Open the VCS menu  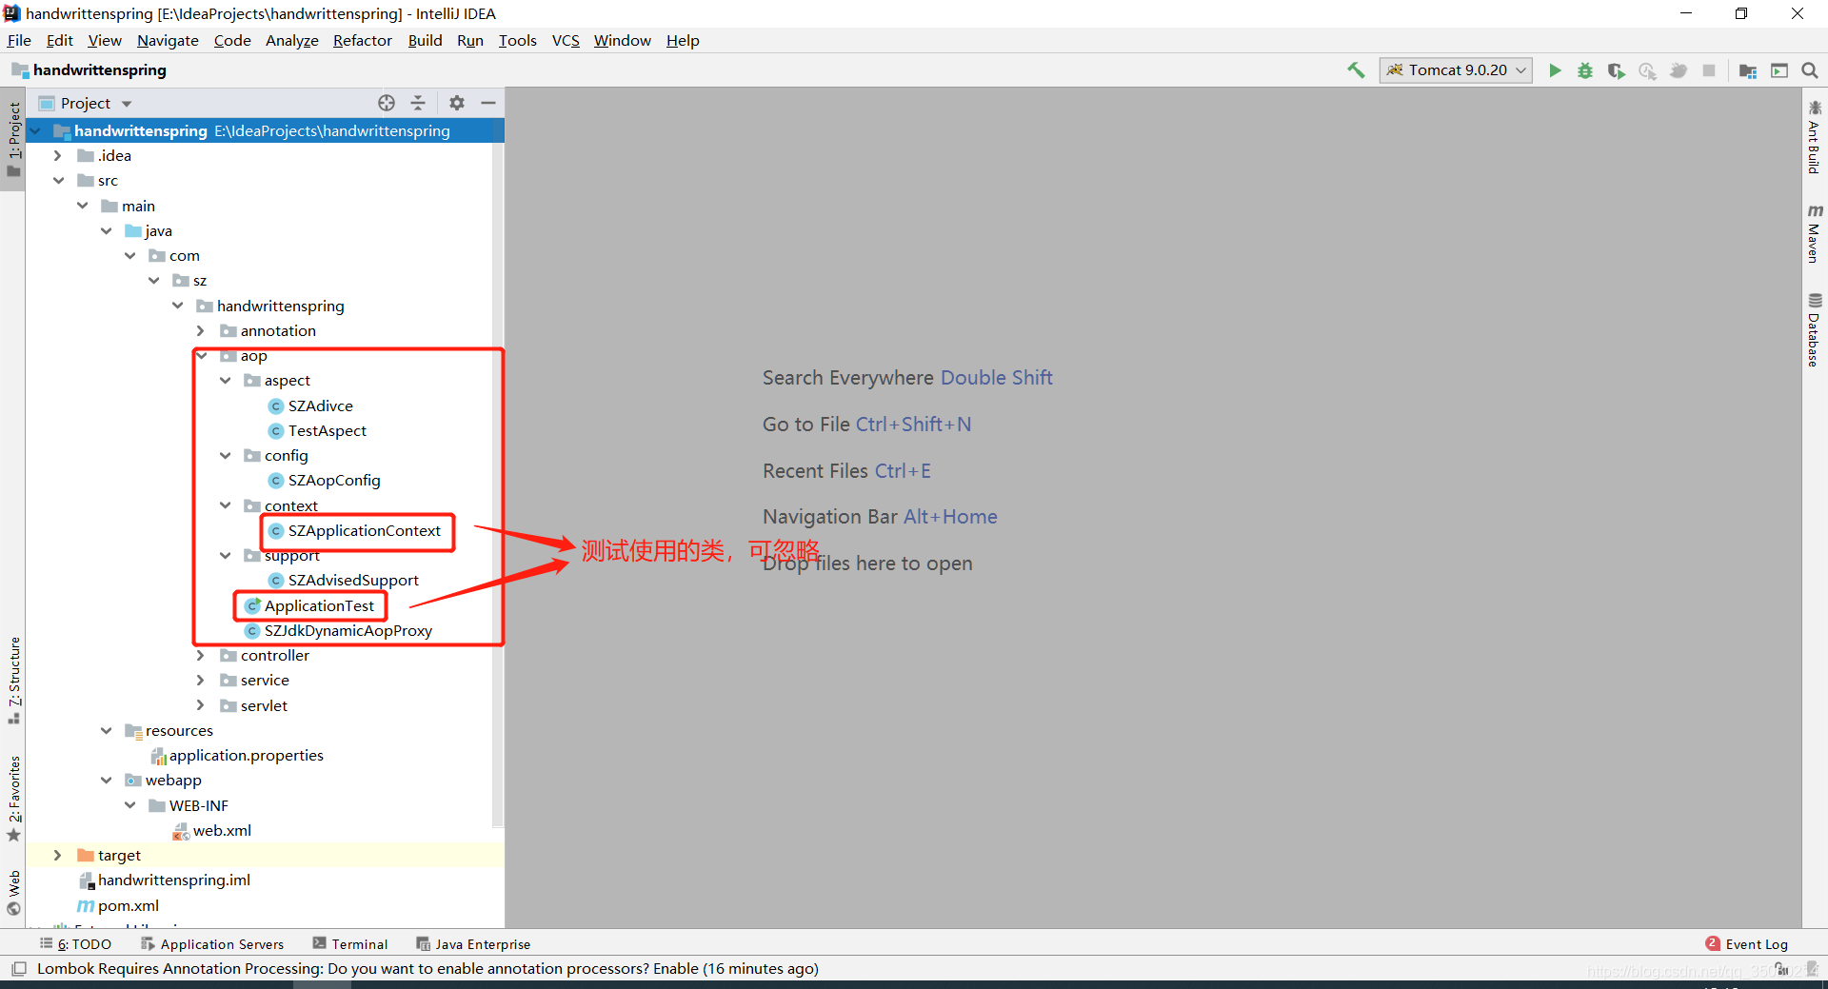566,40
